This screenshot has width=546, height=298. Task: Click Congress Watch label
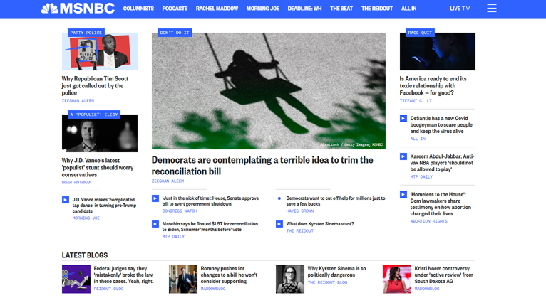(x=180, y=211)
